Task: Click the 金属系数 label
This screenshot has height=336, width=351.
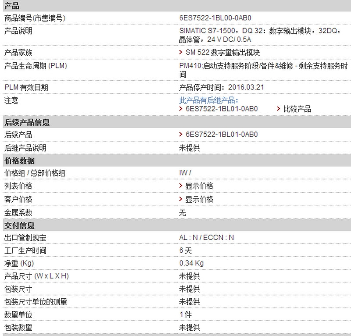Action: [x=18, y=213]
